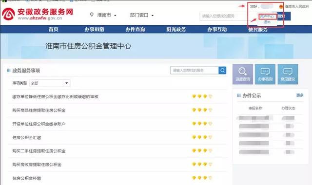This screenshot has height=185, width=312.
Task: Click the location pin icon beside 淮南市
Action: [x=92, y=15]
